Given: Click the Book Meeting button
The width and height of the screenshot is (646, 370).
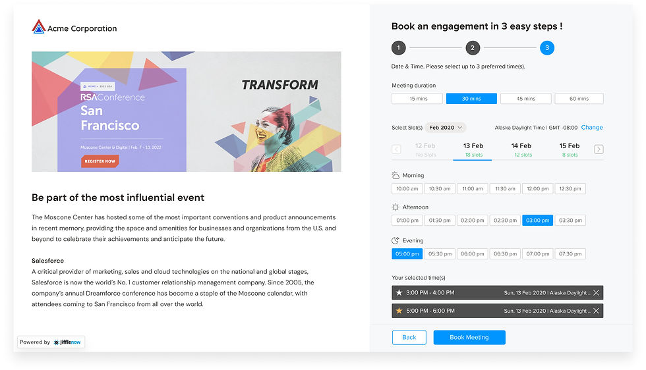Looking at the screenshot, I should point(469,338).
